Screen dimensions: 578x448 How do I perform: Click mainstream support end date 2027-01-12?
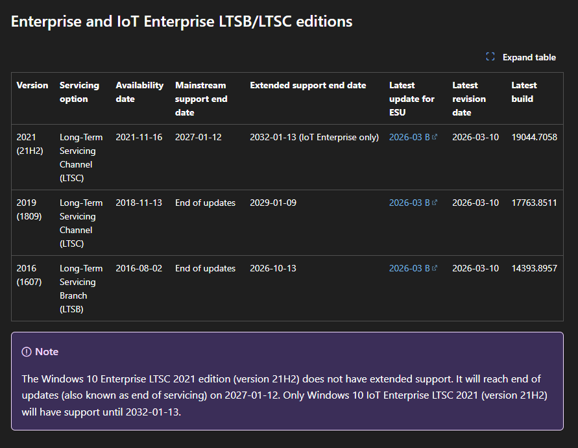pyautogui.click(x=199, y=137)
